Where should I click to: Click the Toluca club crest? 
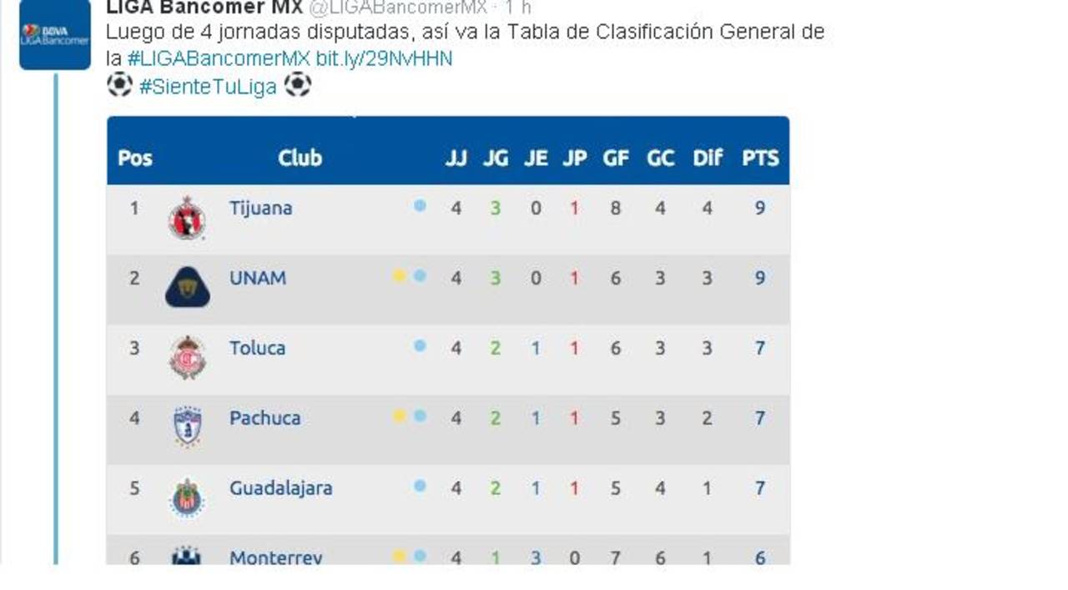187,358
